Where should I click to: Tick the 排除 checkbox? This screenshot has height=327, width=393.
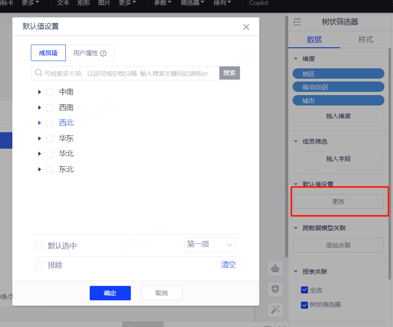(40, 265)
